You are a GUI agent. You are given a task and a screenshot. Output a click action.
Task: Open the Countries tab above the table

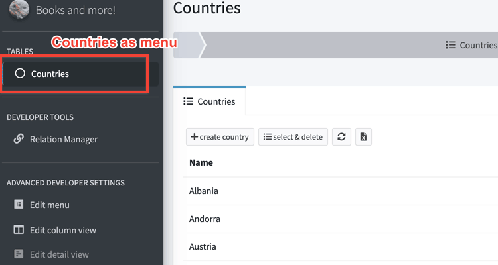(209, 101)
